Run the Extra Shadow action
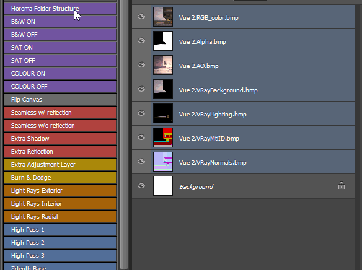The width and height of the screenshot is (362, 270). point(60,139)
